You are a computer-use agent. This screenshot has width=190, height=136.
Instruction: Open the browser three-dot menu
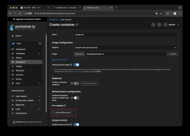[180, 13]
